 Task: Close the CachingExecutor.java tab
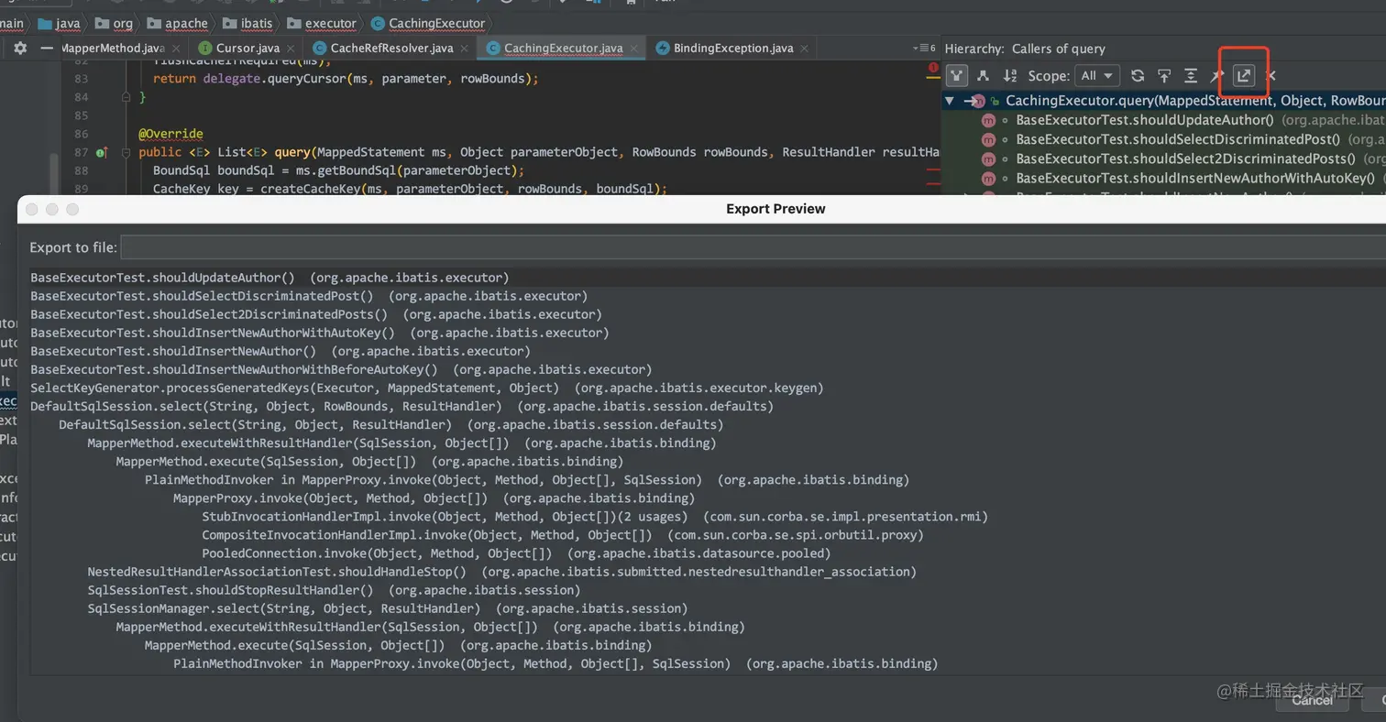(634, 49)
